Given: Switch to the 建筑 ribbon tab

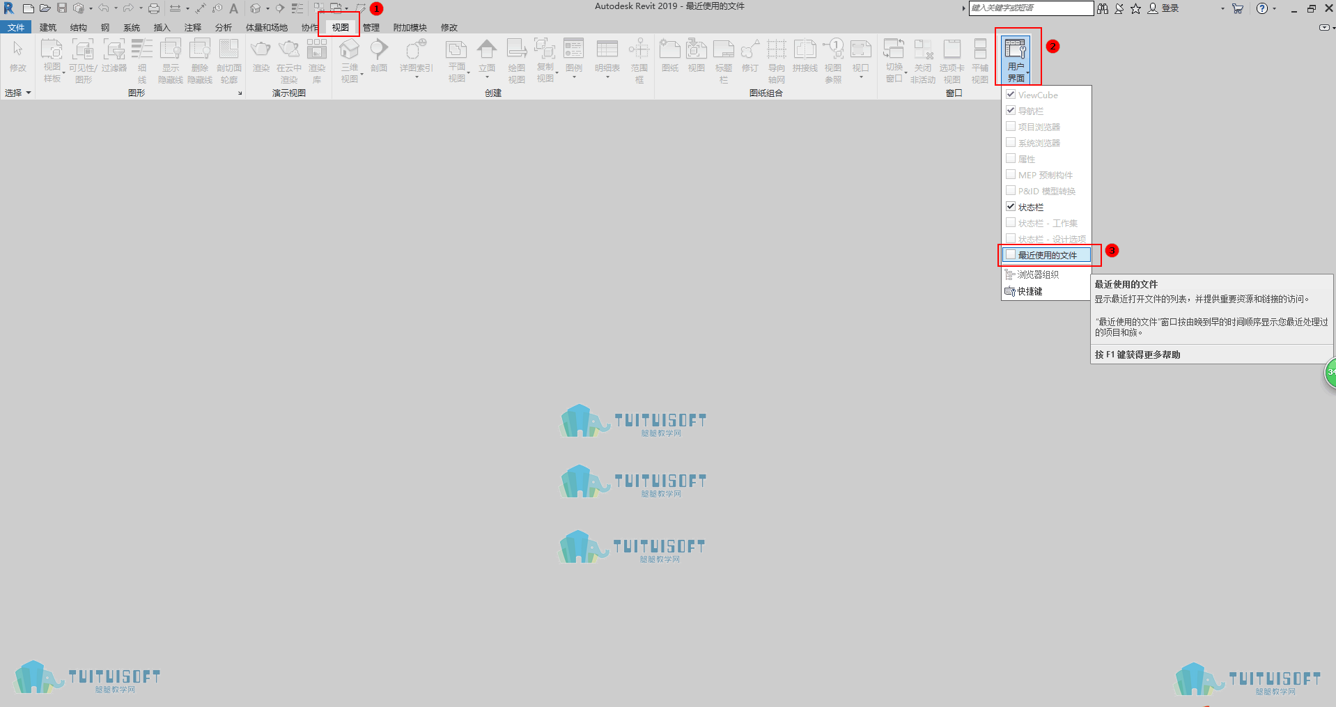Looking at the screenshot, I should (x=48, y=27).
